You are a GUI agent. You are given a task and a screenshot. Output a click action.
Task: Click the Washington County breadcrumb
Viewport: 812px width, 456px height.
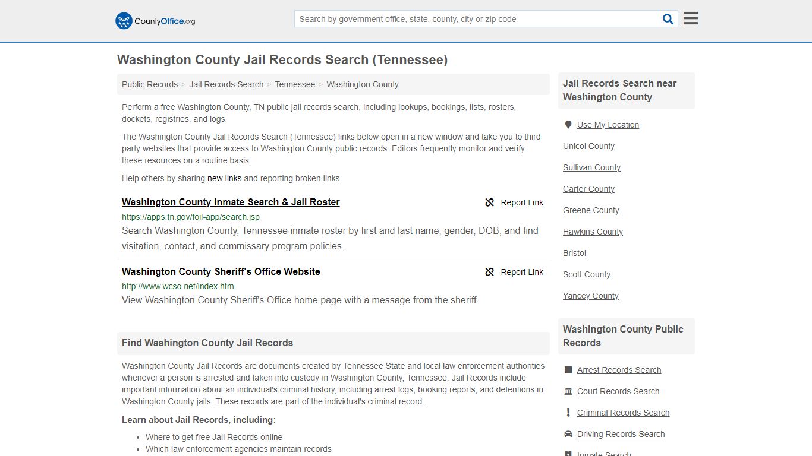click(x=363, y=84)
